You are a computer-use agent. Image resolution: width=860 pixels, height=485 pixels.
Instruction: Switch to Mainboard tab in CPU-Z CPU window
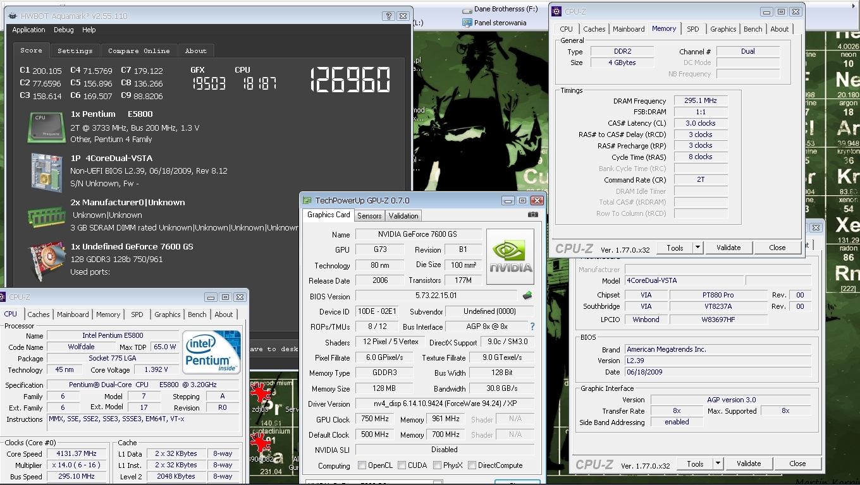(x=73, y=314)
